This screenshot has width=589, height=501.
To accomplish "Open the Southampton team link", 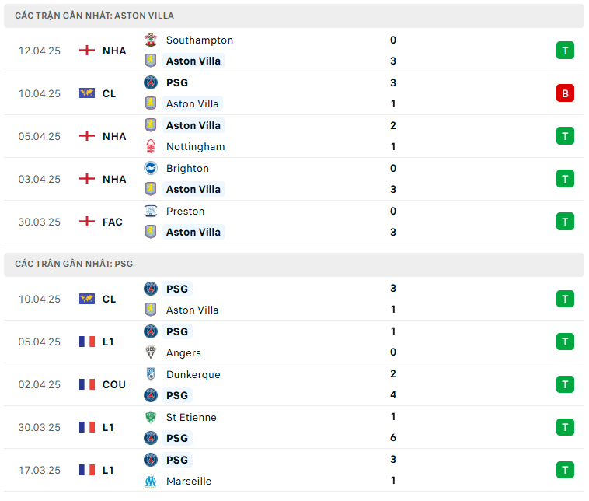I will pos(199,40).
